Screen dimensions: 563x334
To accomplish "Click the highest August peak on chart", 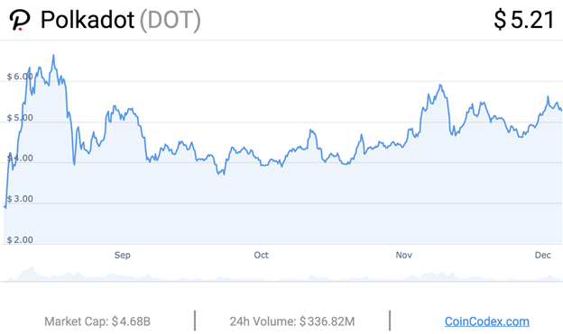I will pos(53,55).
